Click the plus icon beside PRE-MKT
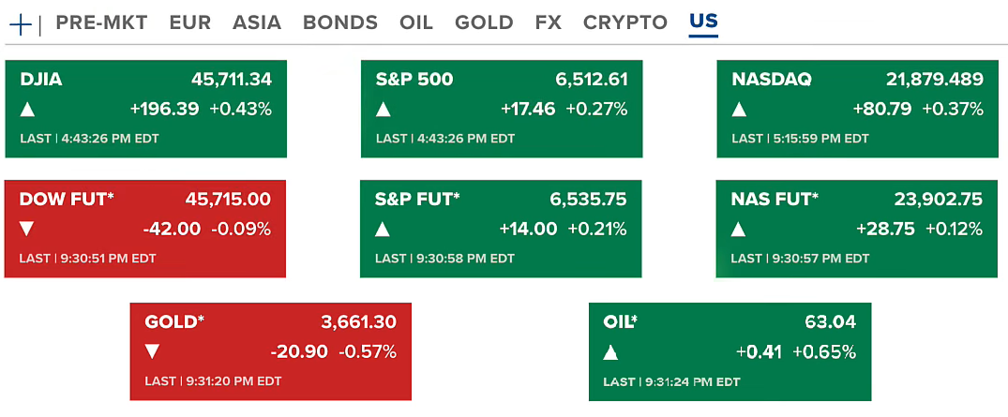Screen dimensions: 1008x417 [x=21, y=23]
